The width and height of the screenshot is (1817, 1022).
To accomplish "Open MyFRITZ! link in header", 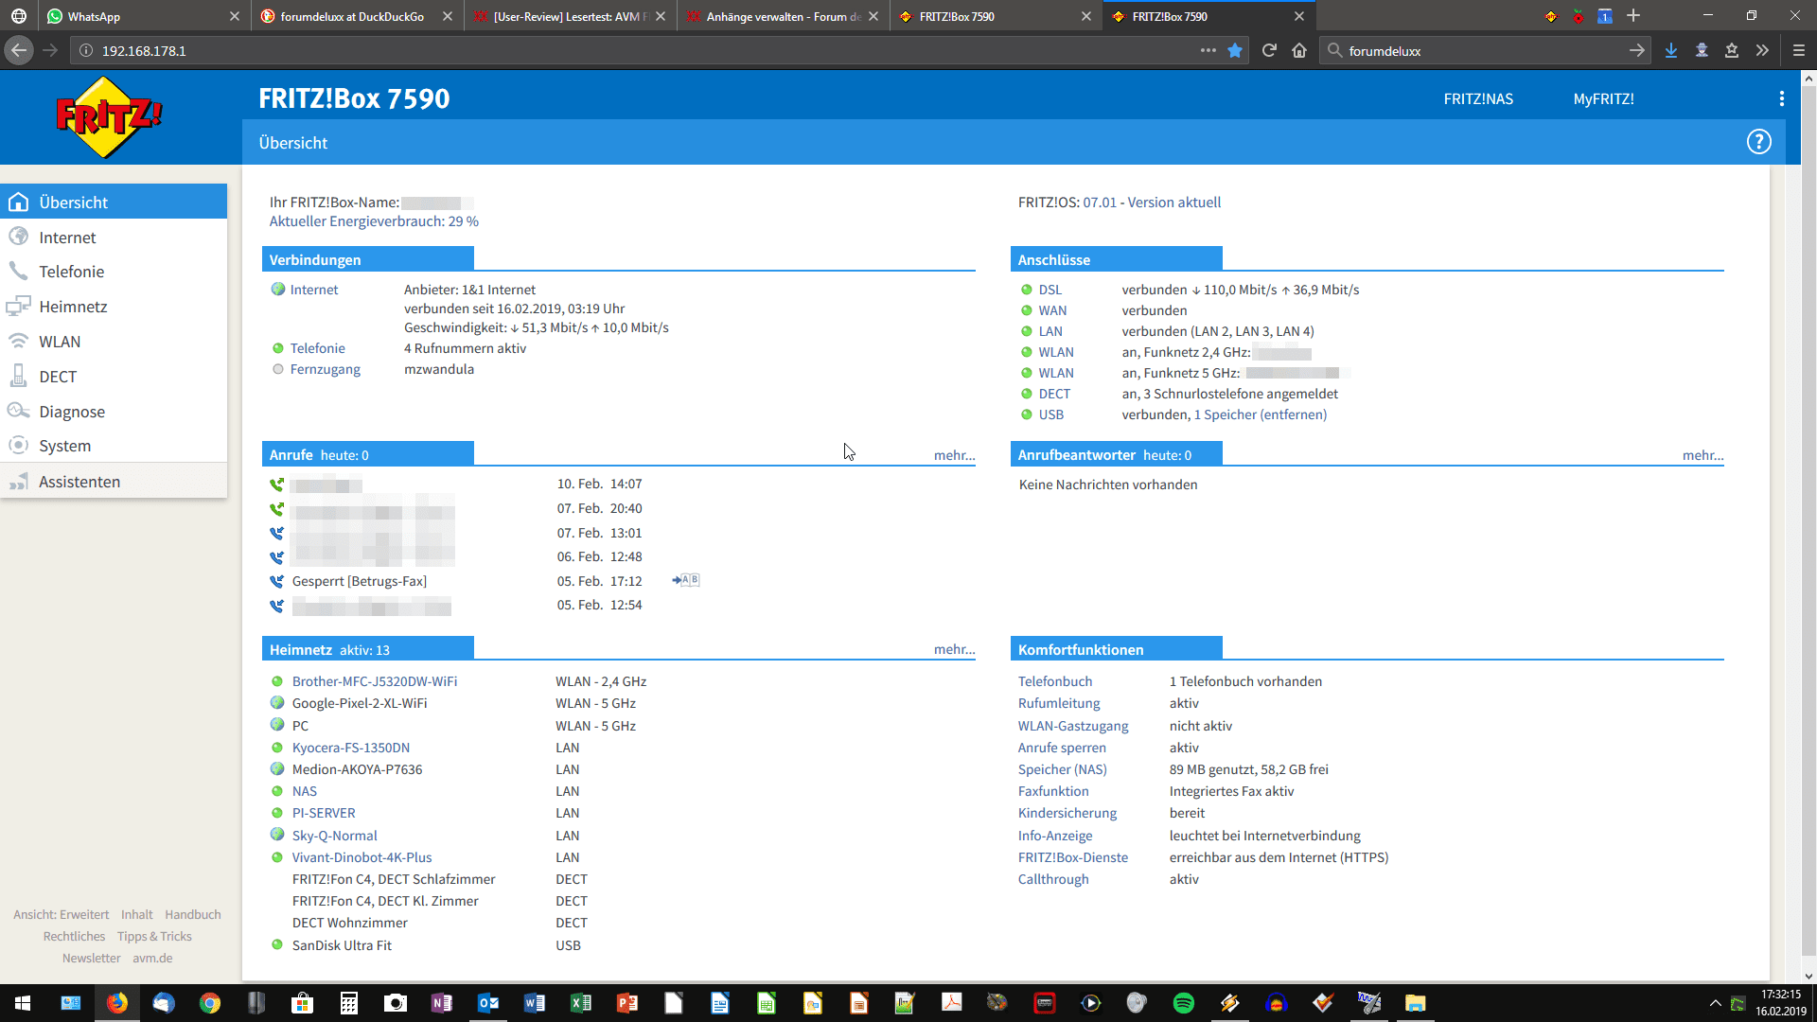I will tap(1603, 98).
